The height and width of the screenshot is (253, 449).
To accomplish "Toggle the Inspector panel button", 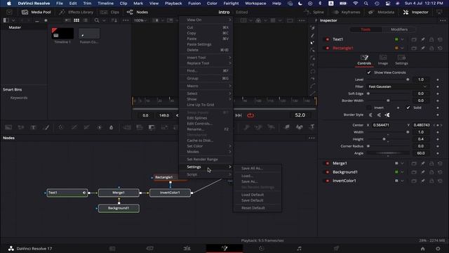I will pos(416,13).
